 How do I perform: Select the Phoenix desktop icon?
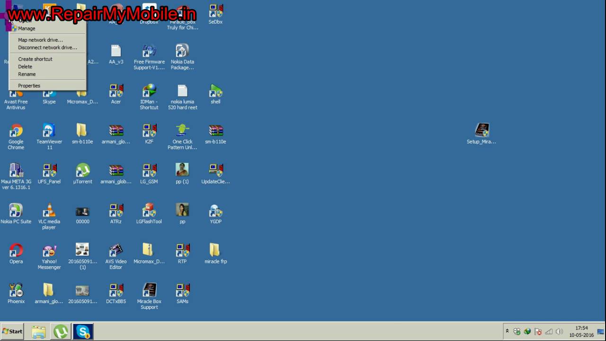[x=16, y=293]
